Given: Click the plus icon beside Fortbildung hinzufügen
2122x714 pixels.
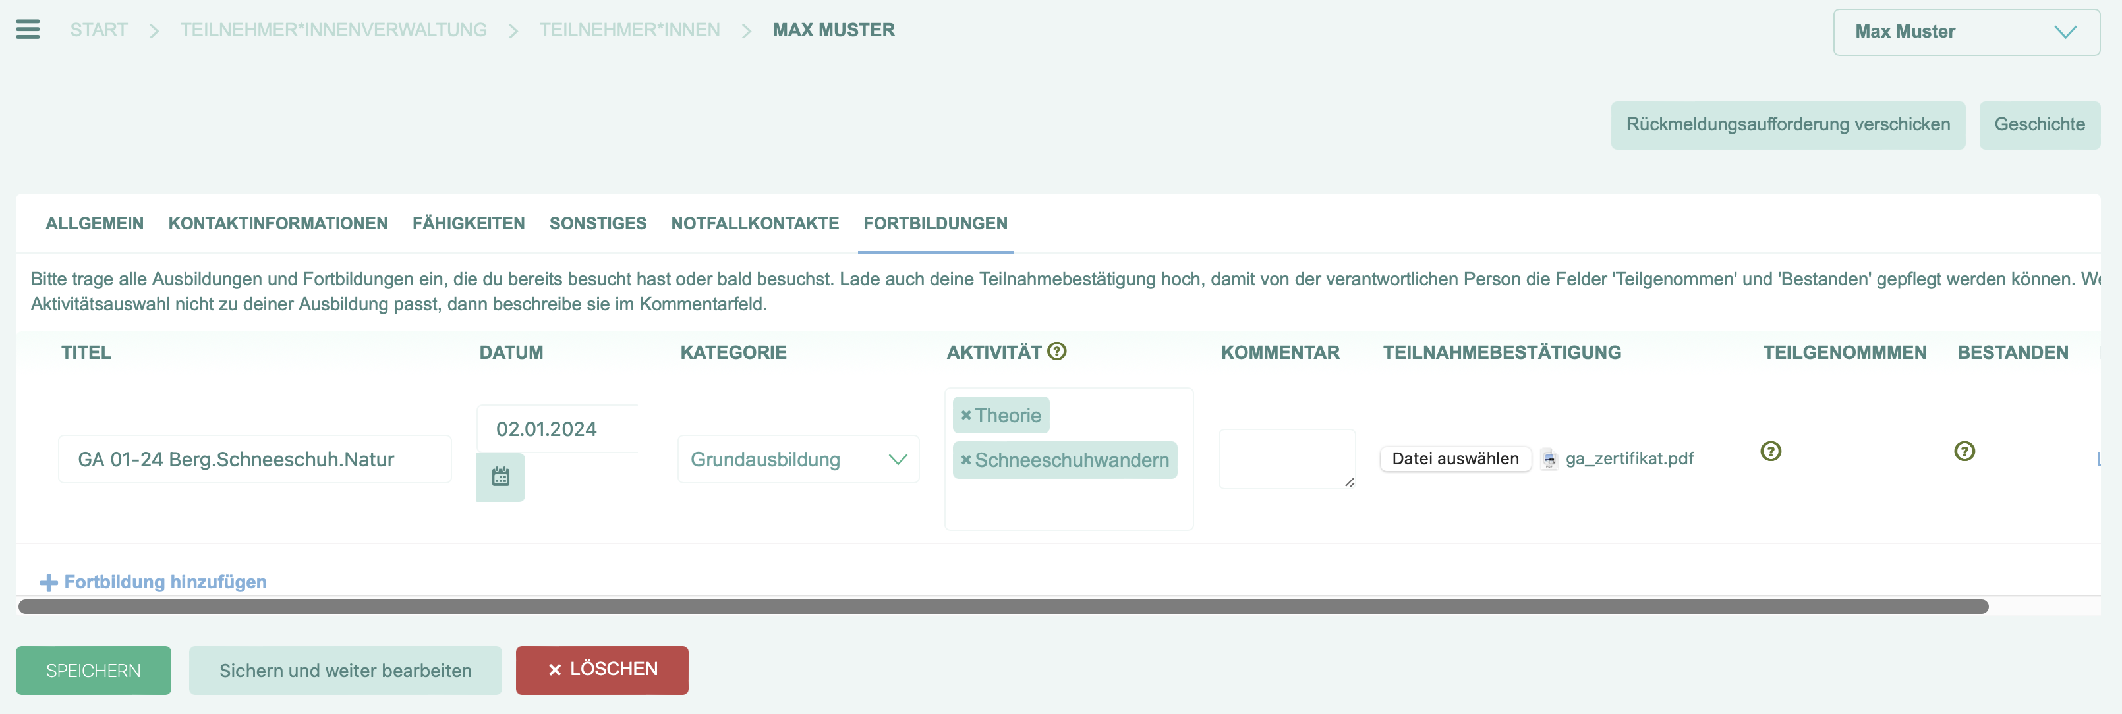Looking at the screenshot, I should 50,582.
